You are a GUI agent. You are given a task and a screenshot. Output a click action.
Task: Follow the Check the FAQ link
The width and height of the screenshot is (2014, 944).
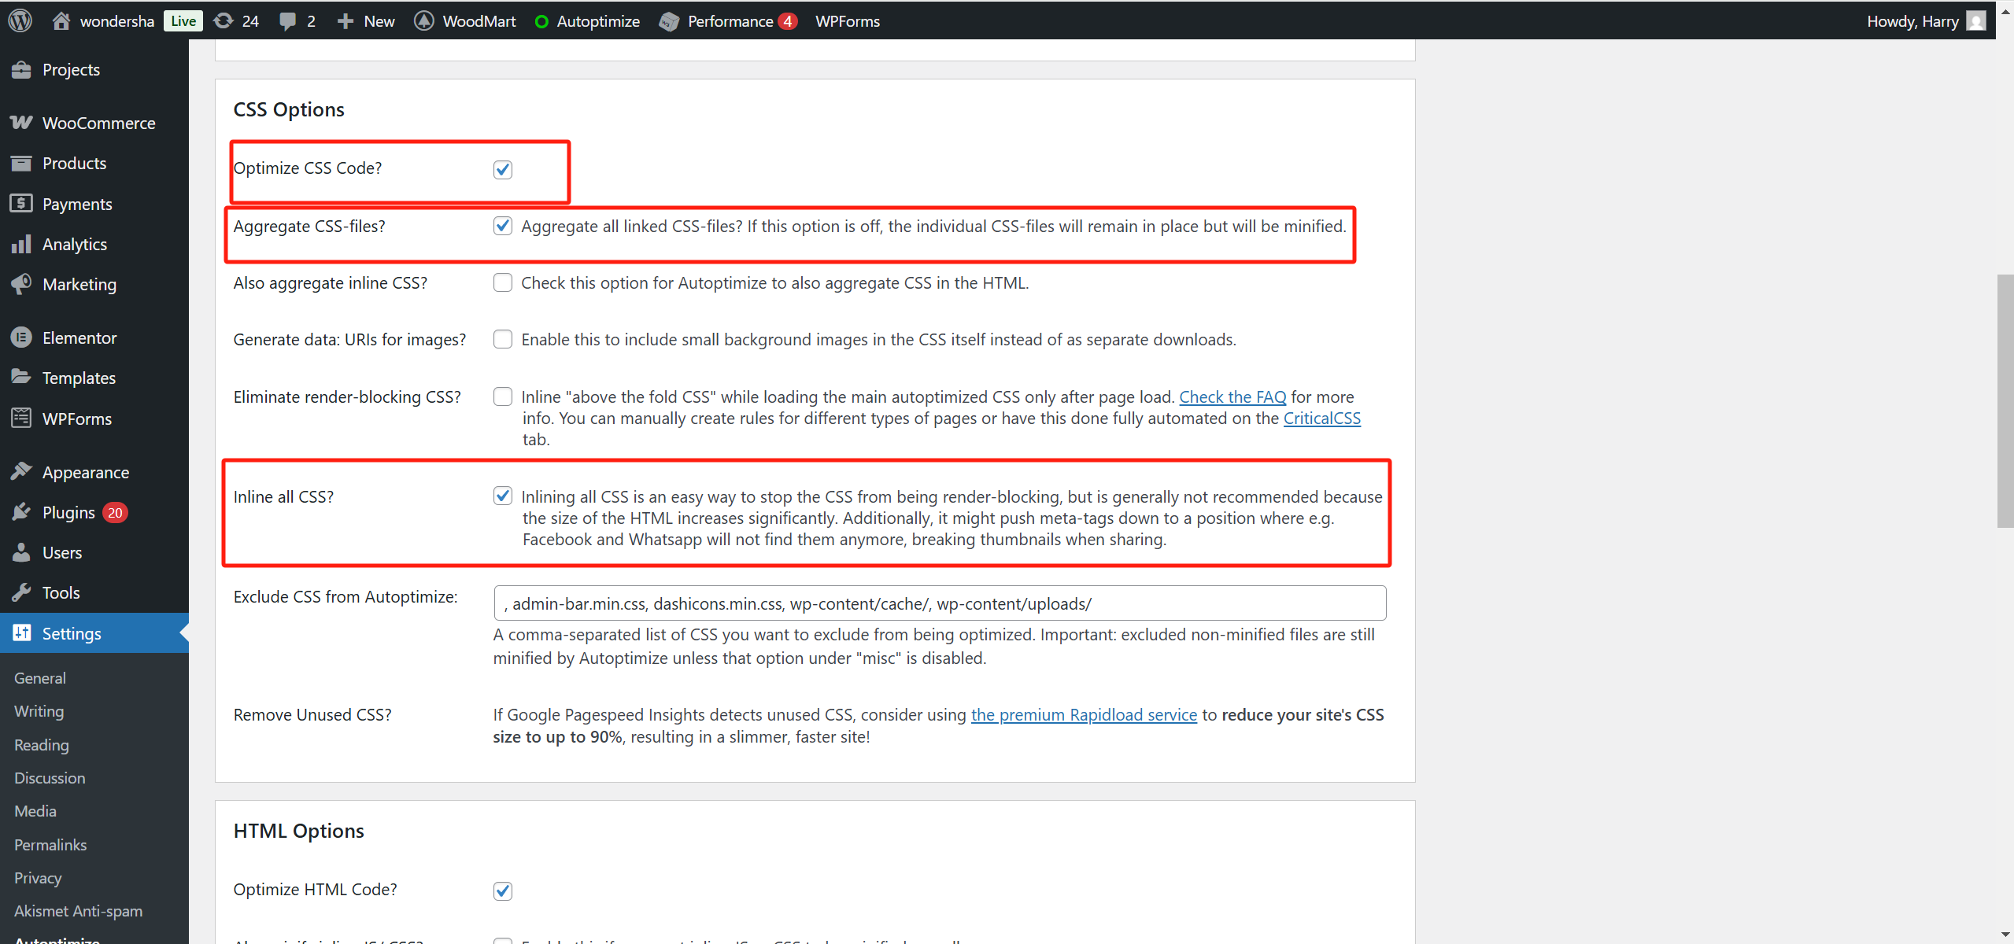1232,396
